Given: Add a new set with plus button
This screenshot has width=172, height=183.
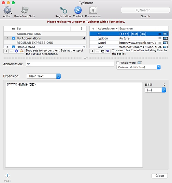Looking at the screenshot, I should 6,51.
